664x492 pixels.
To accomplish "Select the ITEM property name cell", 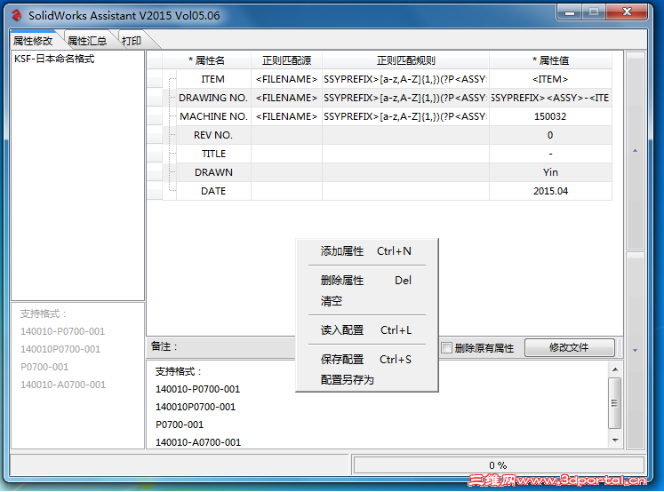I will (213, 79).
